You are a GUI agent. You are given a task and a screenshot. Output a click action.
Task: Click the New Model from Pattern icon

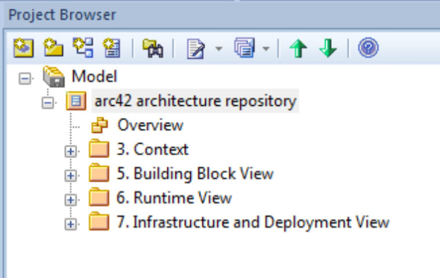[23, 48]
